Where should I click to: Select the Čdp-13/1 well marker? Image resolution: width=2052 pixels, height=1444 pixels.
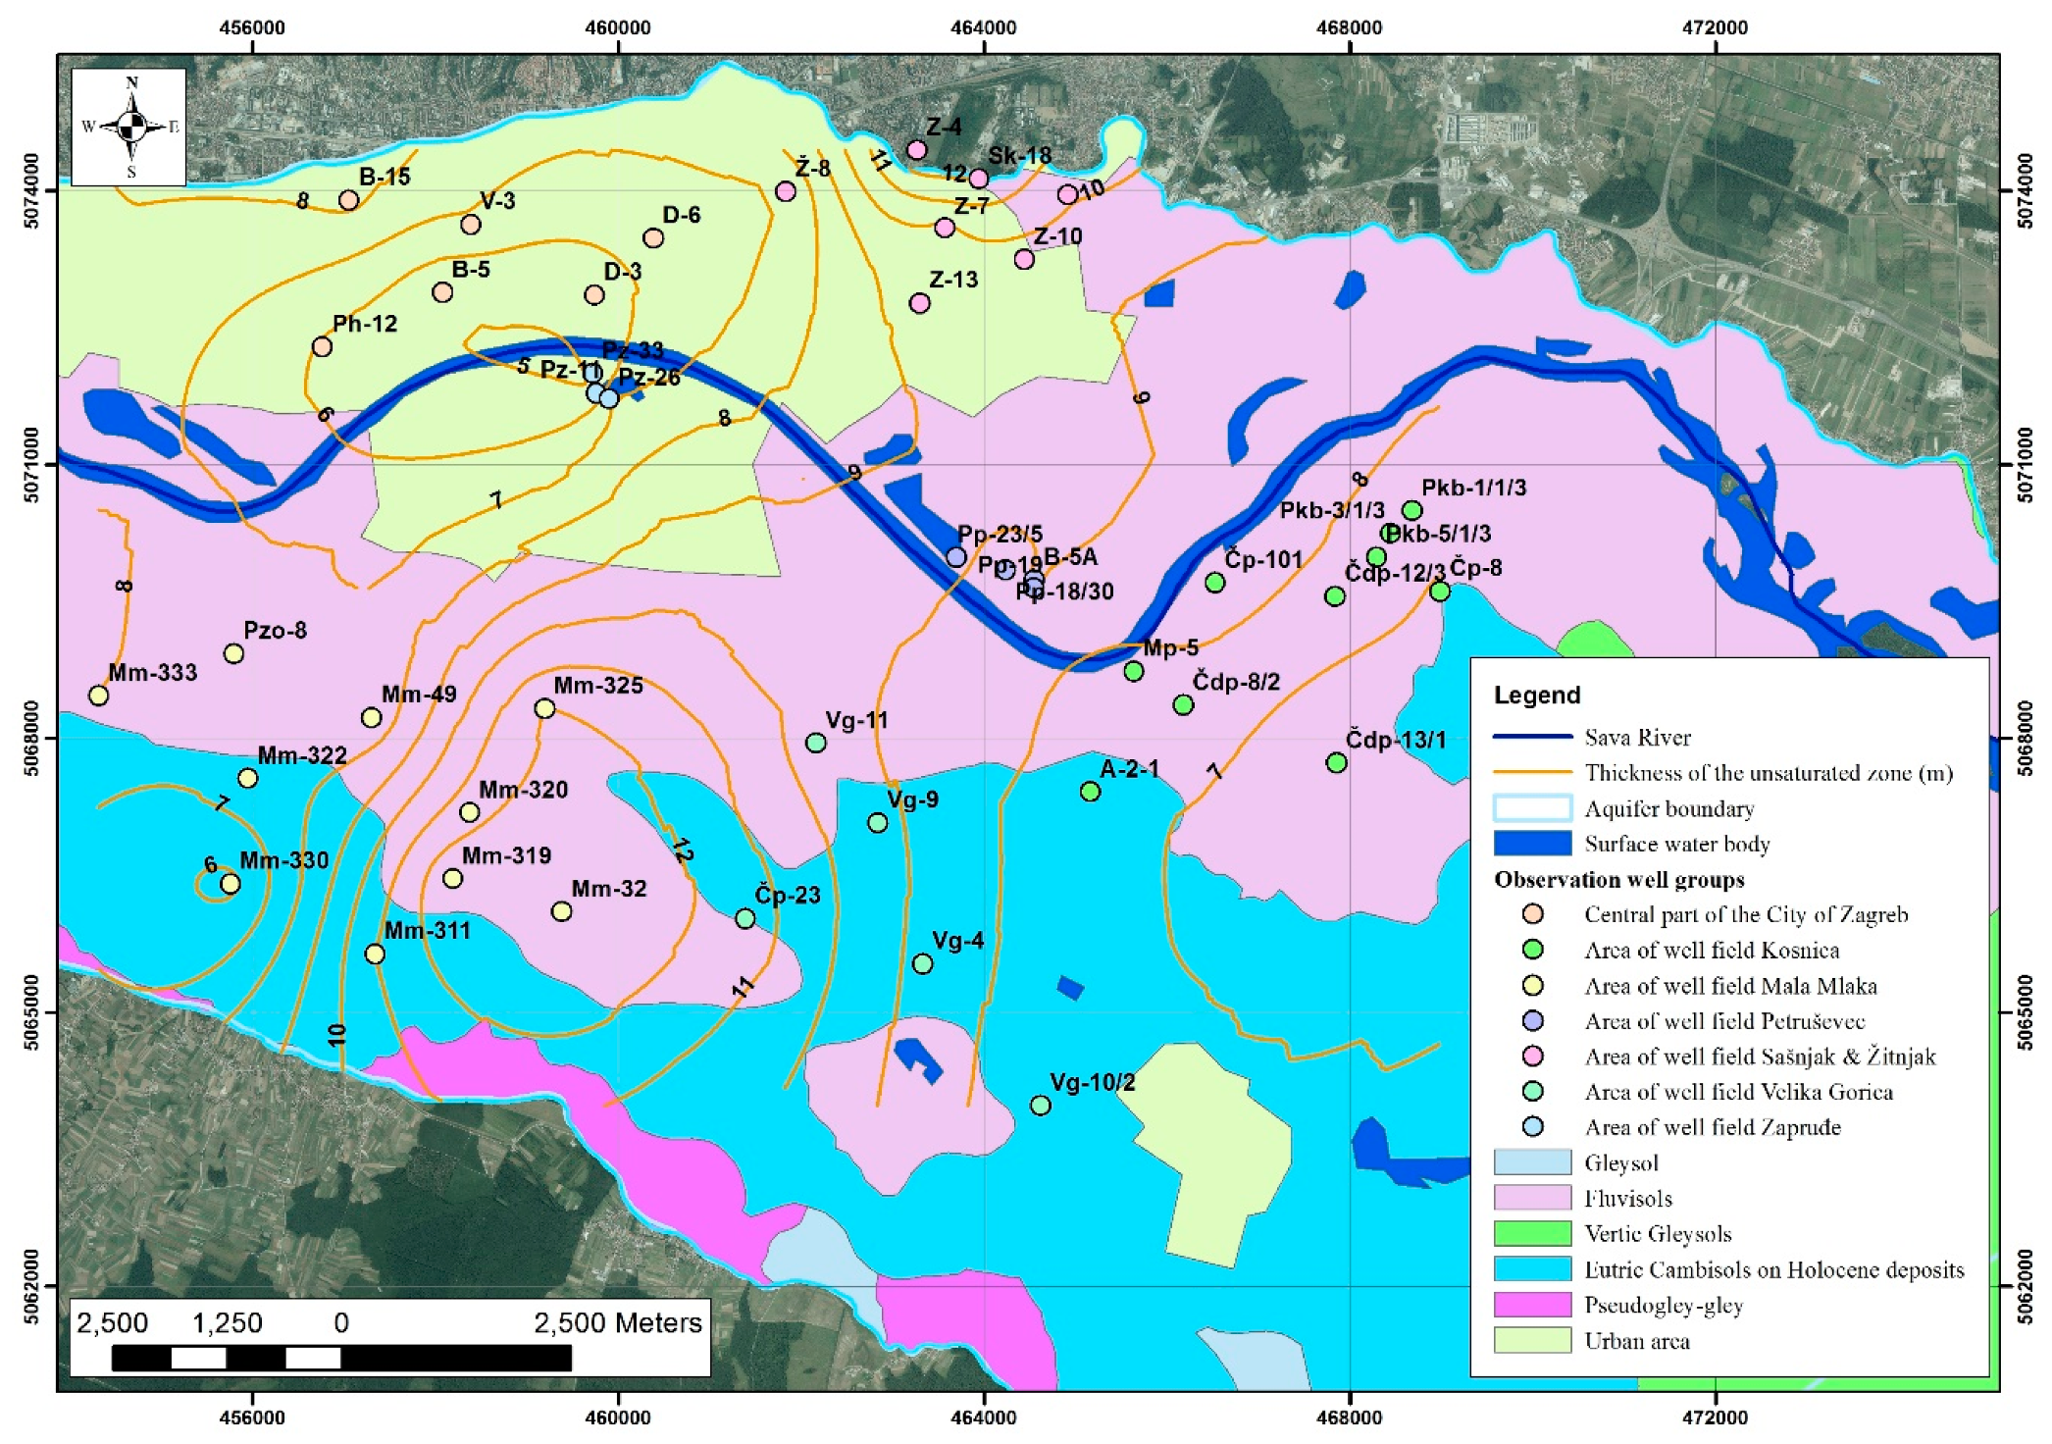coord(1336,763)
